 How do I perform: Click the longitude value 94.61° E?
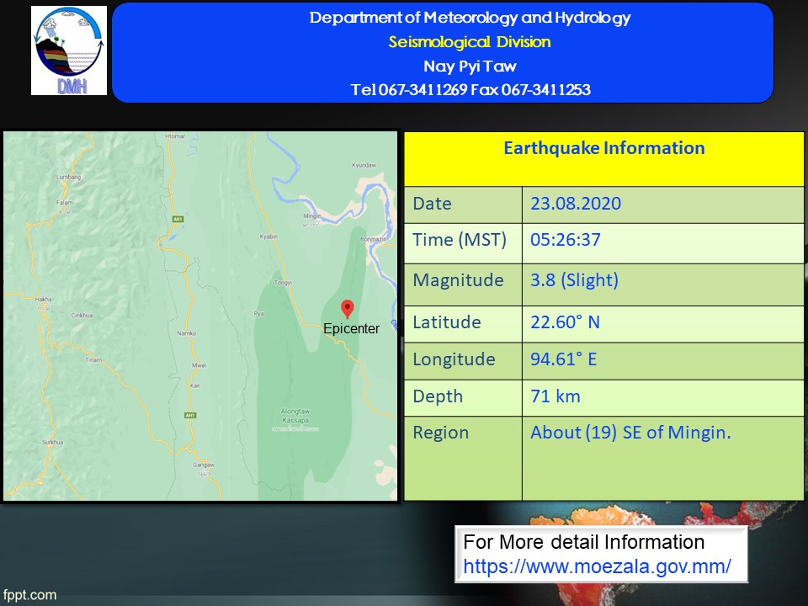[x=563, y=359]
